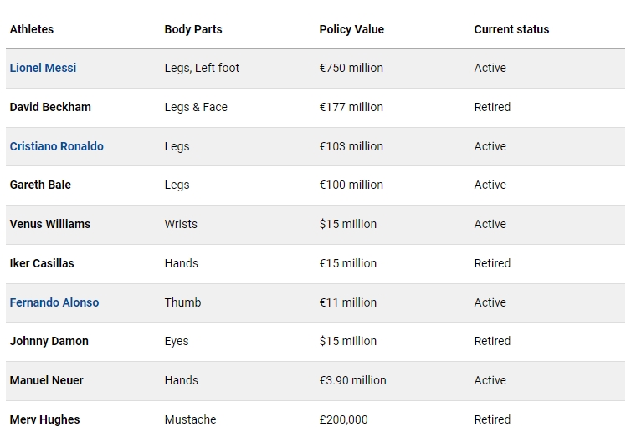The width and height of the screenshot is (626, 437).
Task: Select the Venus Williams name cell
Action: pyautogui.click(x=50, y=224)
